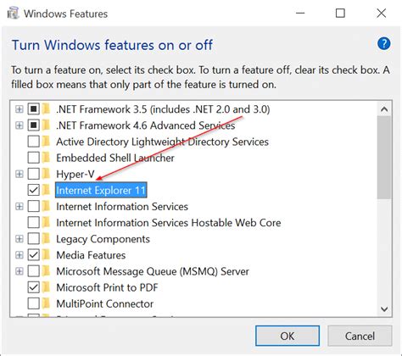The height and width of the screenshot is (356, 402).
Task: Select Internet Information Services Hostable Web Core
Action: tap(169, 223)
